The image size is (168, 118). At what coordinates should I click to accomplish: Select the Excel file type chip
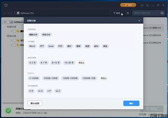[x=51, y=46]
